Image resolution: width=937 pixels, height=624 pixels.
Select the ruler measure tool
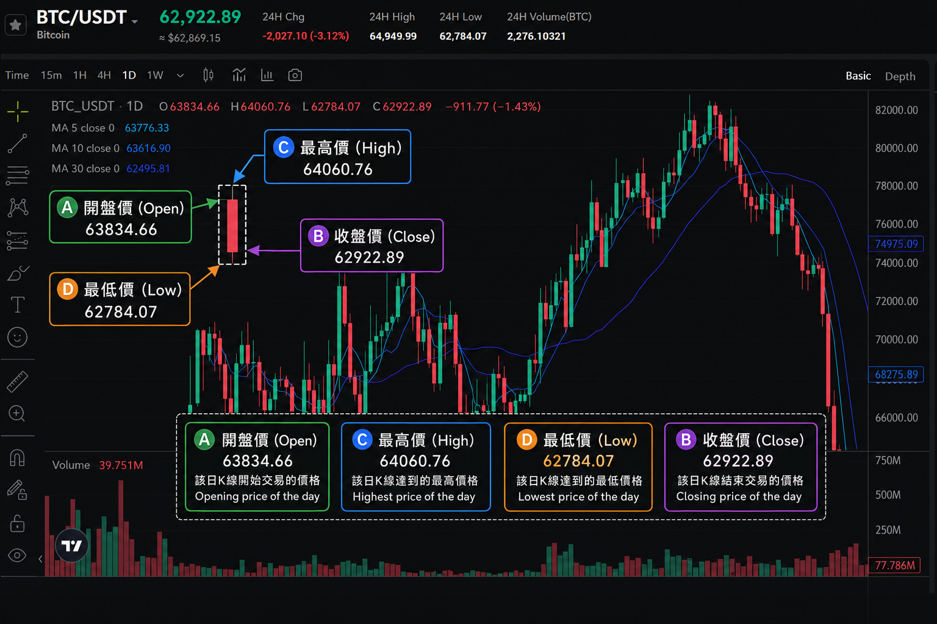[17, 381]
